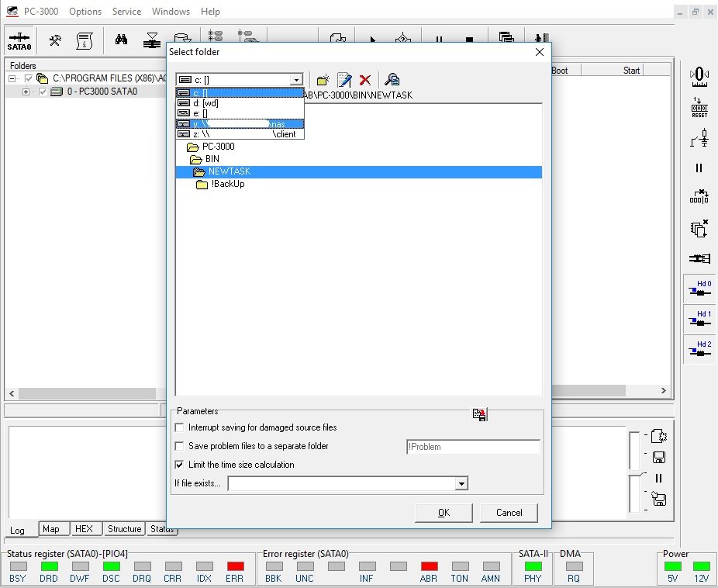
Task: Click the upper vertical slider beside log
Action: [x=634, y=451]
